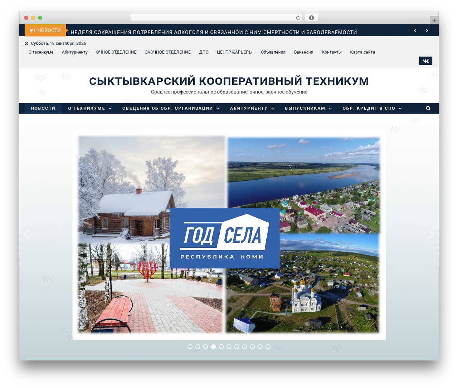Open the Год села slide image
Screen dimensions: 458x388
pos(229,235)
